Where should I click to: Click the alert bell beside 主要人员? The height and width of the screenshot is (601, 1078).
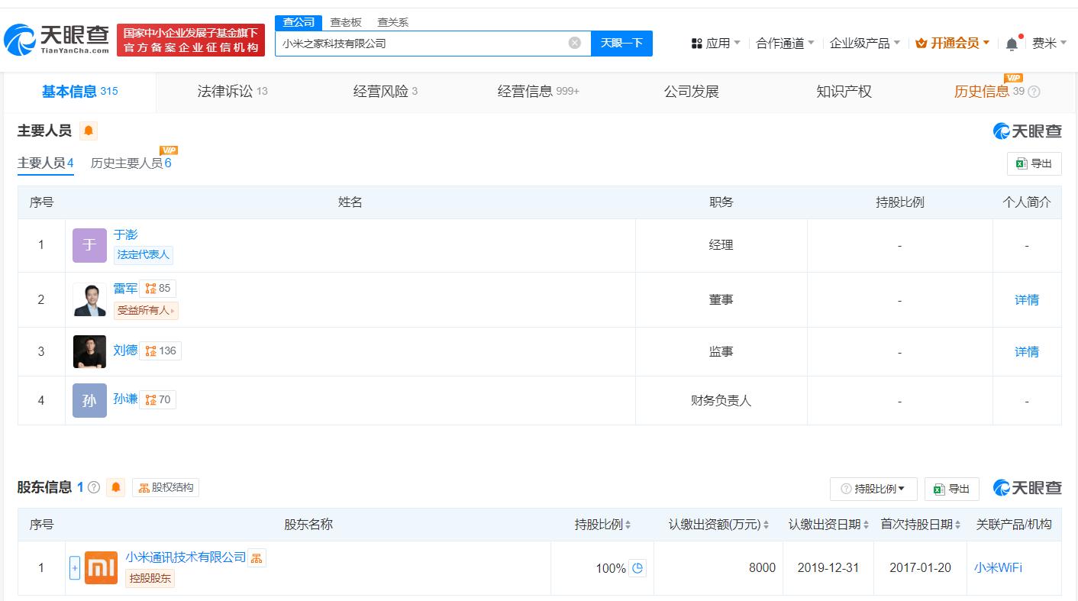(89, 131)
